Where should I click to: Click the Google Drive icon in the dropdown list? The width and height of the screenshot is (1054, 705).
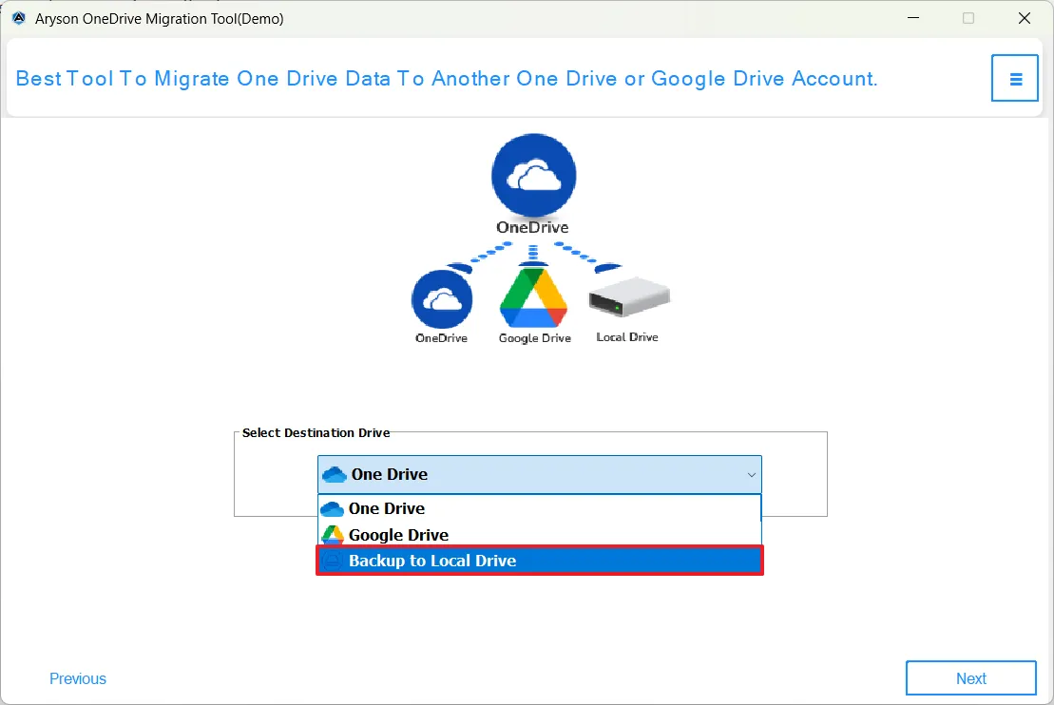(x=332, y=535)
